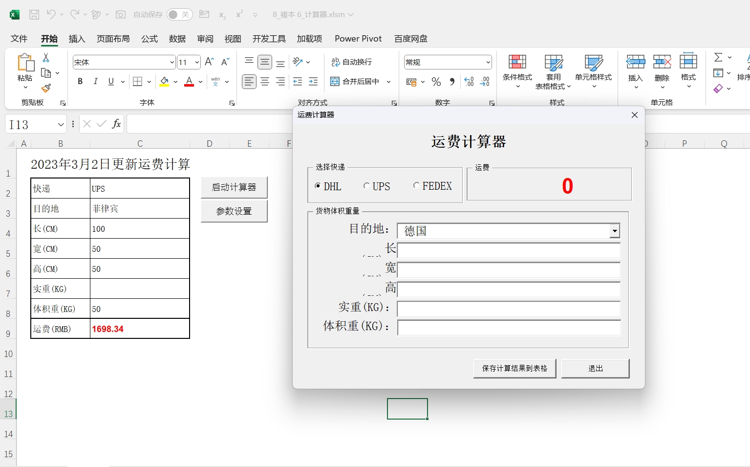Decrease decimal places
Viewport: 750px width, 467px height.
click(485, 82)
